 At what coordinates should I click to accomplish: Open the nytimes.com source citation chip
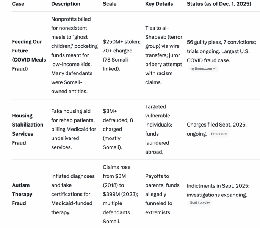204,68
